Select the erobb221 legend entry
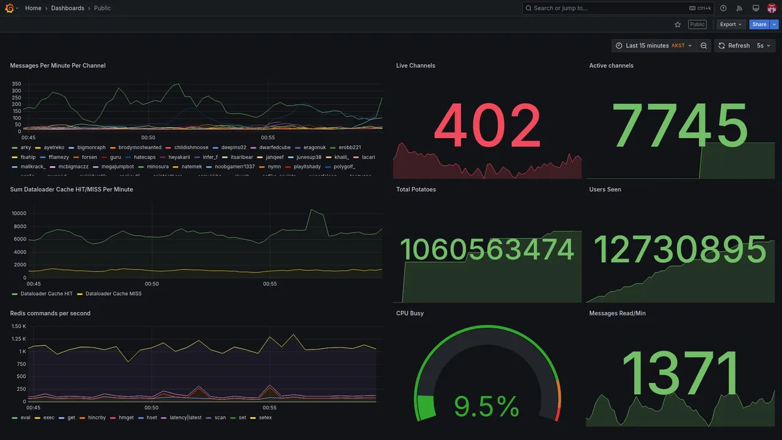Screen dimensions: 782x440 [x=350, y=147]
